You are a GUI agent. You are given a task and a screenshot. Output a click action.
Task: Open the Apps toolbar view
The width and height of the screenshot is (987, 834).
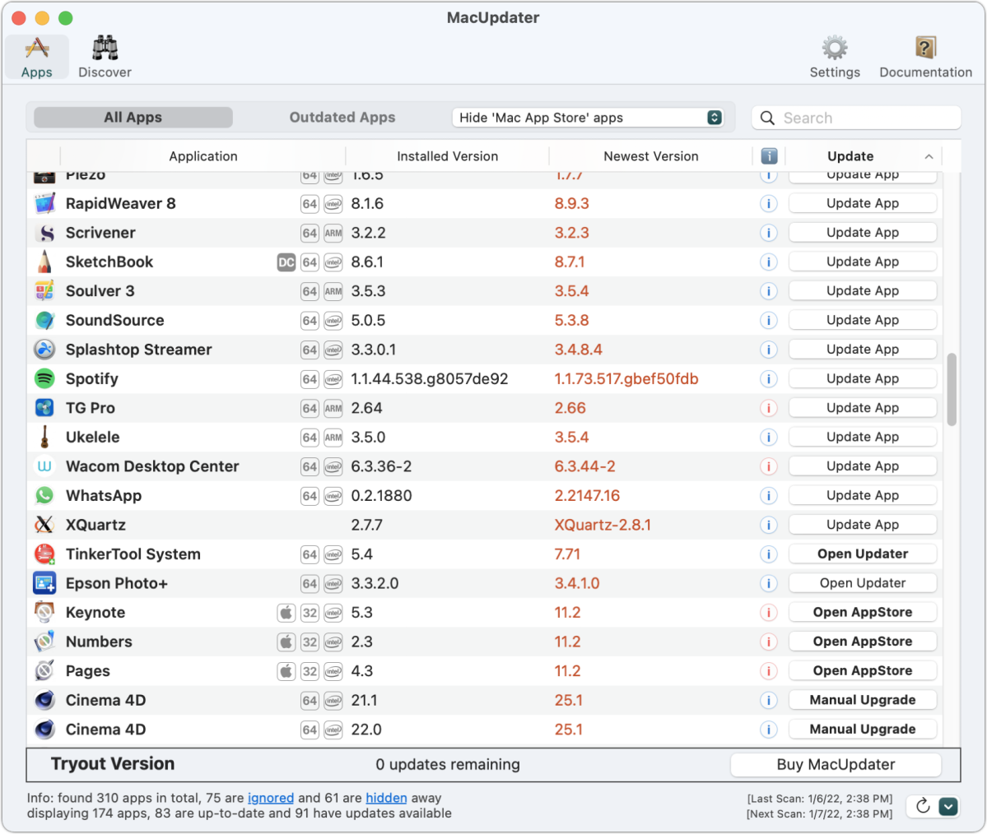coord(36,58)
